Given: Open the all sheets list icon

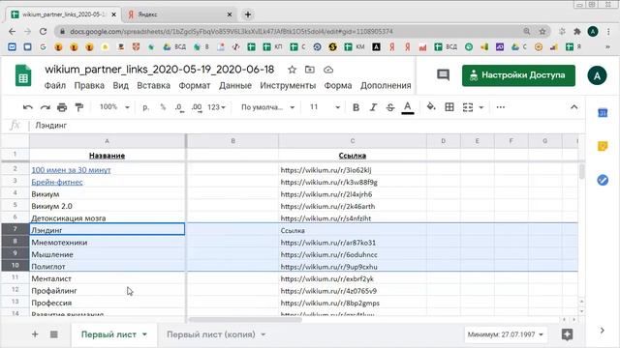Looking at the screenshot, I should pyautogui.click(x=54, y=334).
